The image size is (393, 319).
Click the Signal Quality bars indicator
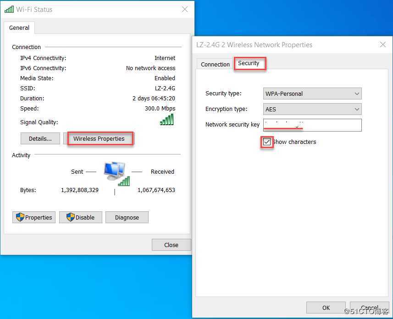[166, 120]
